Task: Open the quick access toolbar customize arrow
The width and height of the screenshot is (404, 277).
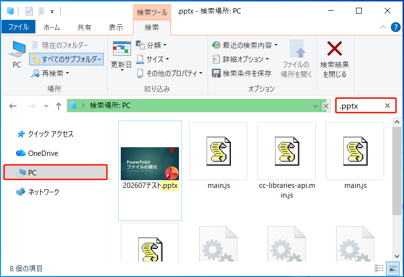Action: click(x=52, y=11)
